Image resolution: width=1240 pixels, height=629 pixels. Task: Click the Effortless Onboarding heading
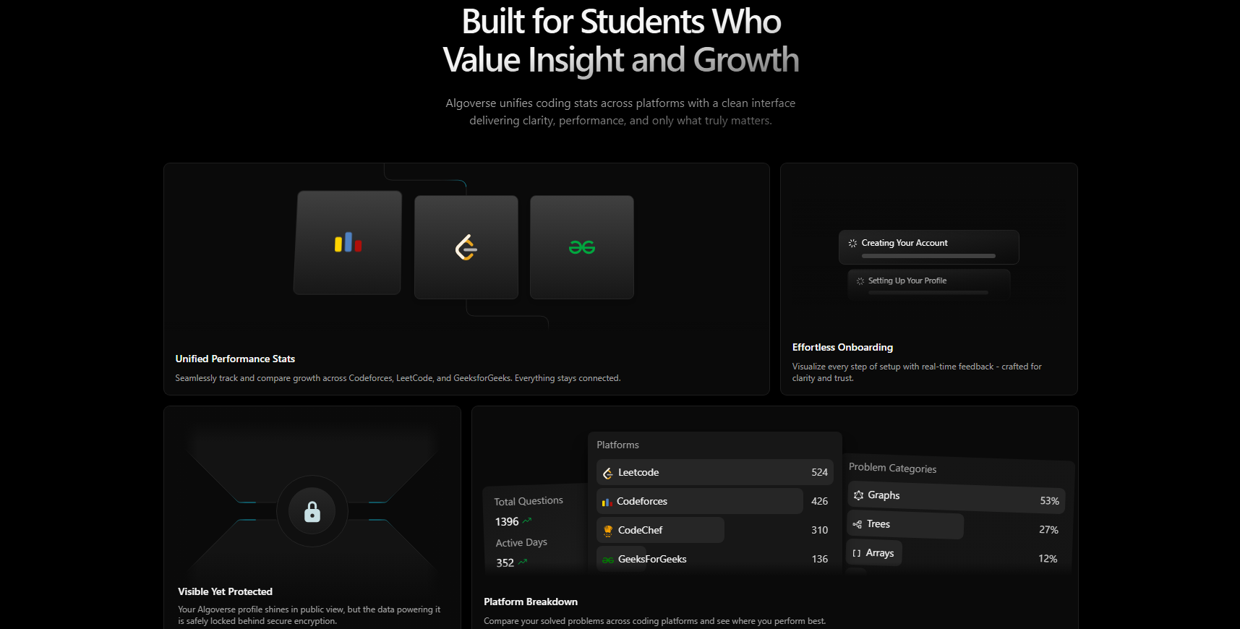[842, 347]
